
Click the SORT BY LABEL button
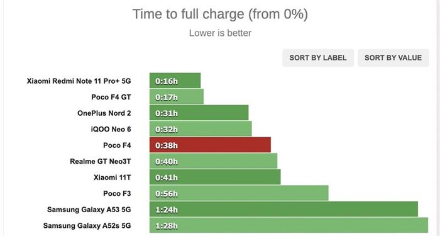(318, 58)
